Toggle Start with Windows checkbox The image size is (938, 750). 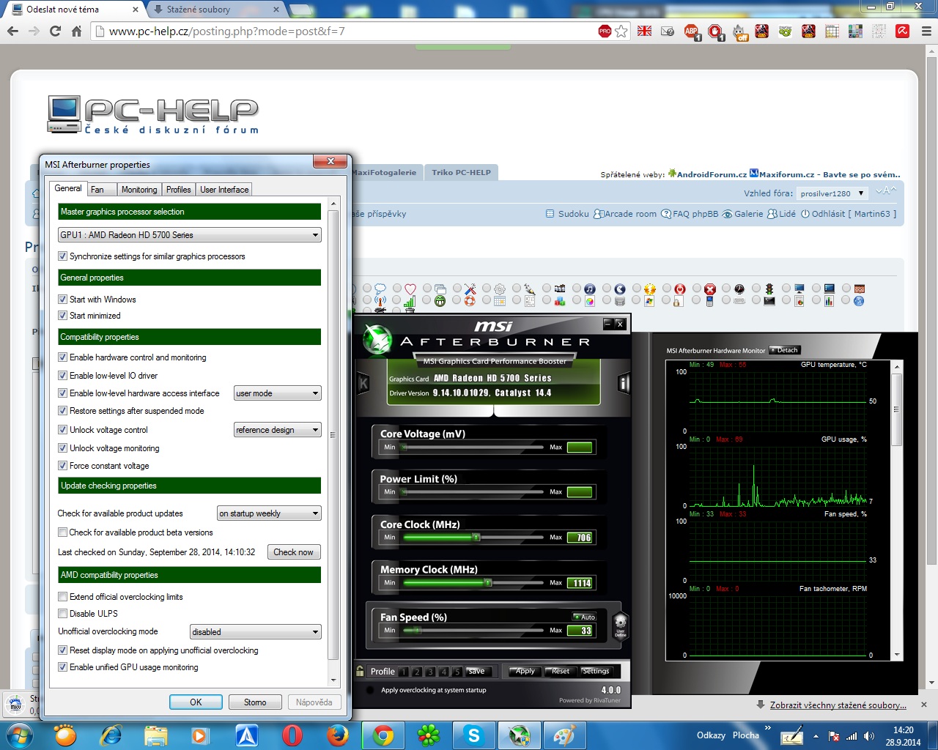click(62, 300)
